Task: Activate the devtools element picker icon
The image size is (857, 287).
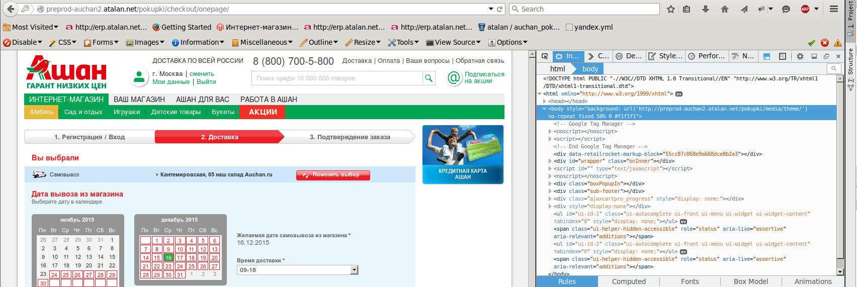Action: [x=545, y=56]
